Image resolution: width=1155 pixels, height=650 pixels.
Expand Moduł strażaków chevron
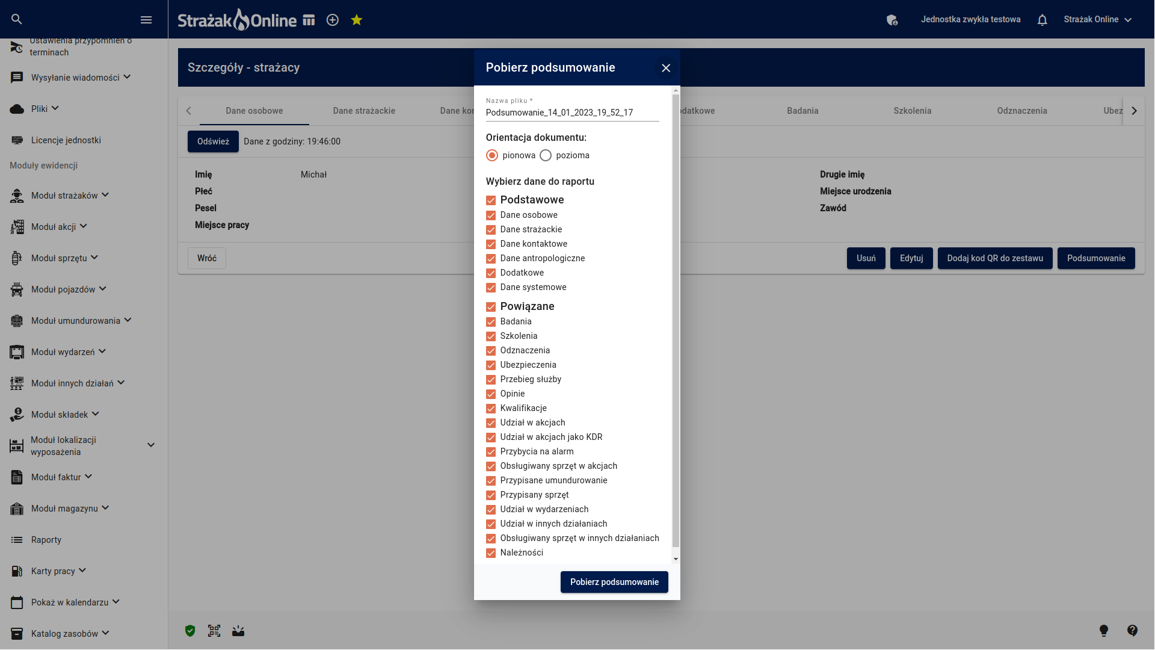105,195
